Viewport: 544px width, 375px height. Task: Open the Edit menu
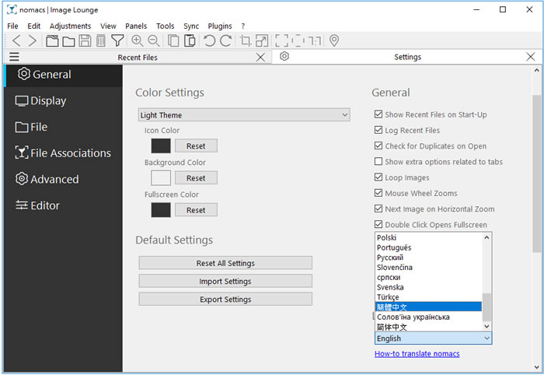click(34, 26)
